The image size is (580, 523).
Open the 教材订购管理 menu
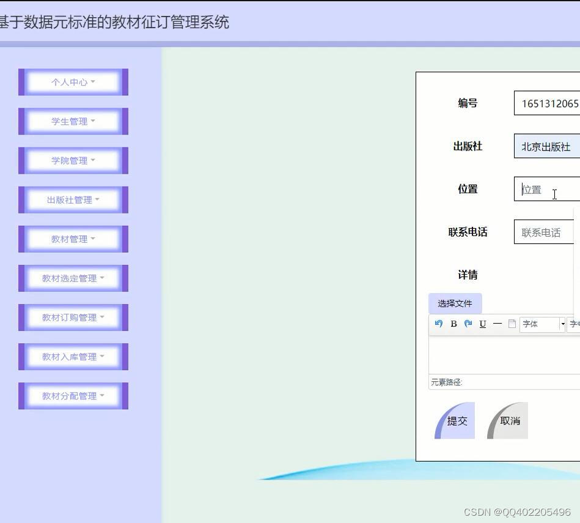click(x=73, y=317)
